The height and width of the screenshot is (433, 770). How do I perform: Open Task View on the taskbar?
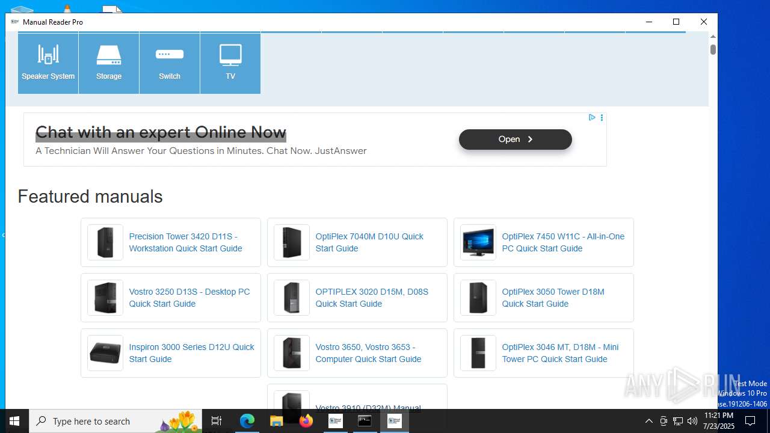(217, 421)
